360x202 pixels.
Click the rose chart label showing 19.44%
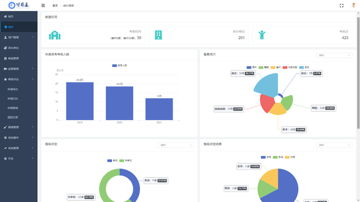[x=294, y=130]
